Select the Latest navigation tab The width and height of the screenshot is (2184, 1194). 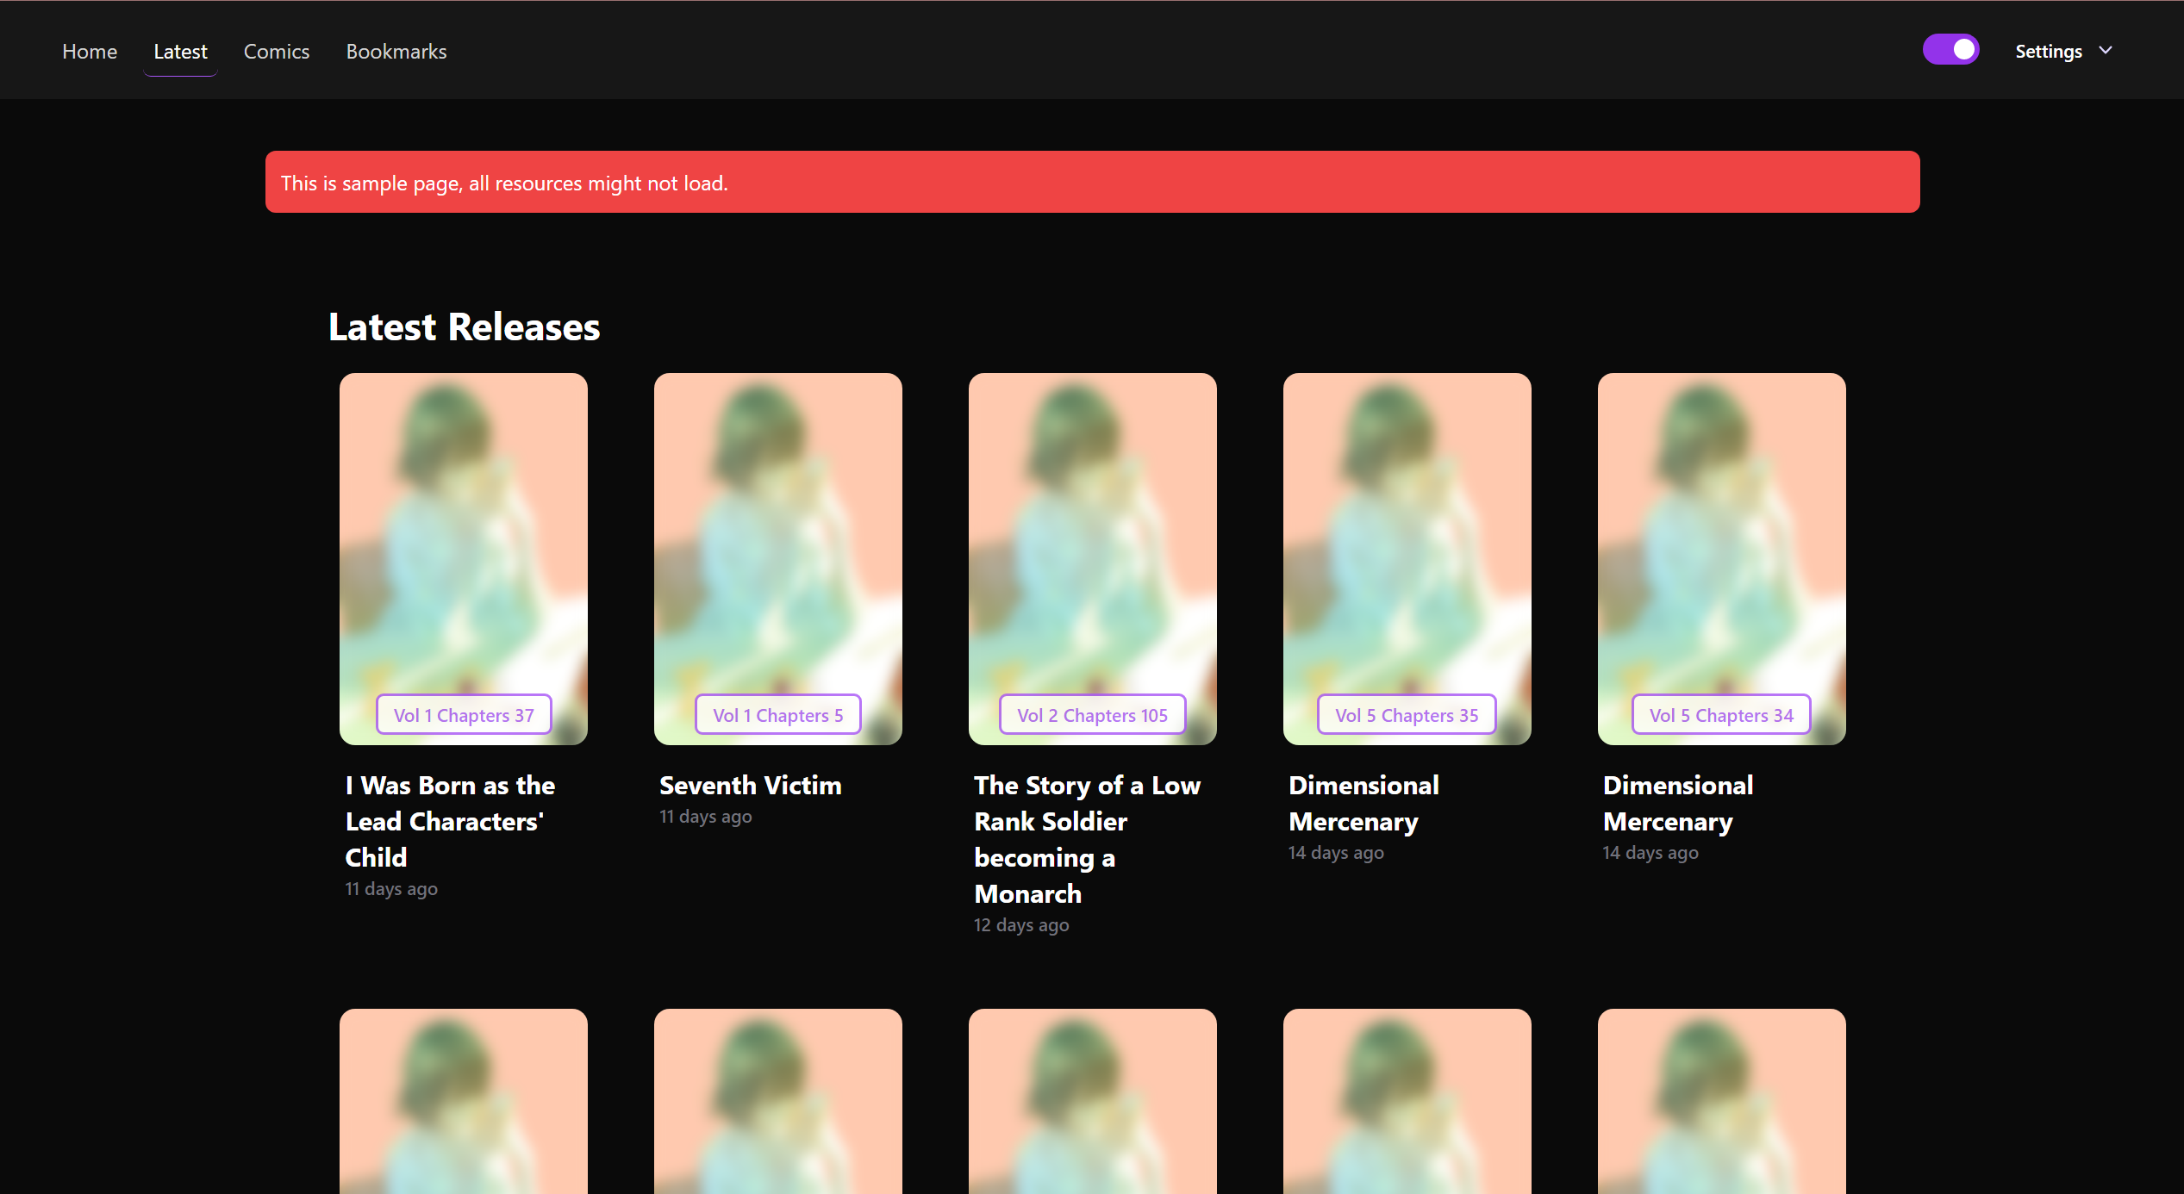(x=180, y=52)
